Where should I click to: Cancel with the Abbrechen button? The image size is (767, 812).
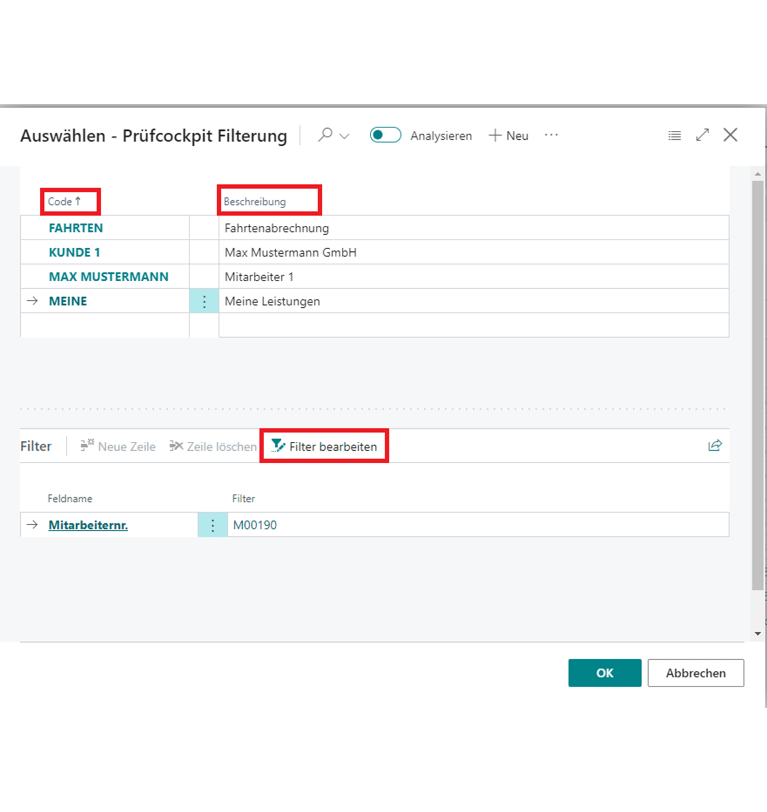[x=696, y=672]
